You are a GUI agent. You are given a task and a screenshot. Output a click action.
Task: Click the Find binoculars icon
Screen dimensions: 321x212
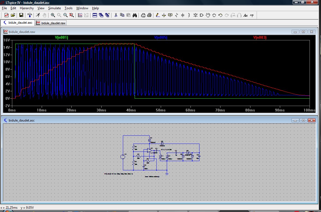pos(134,15)
